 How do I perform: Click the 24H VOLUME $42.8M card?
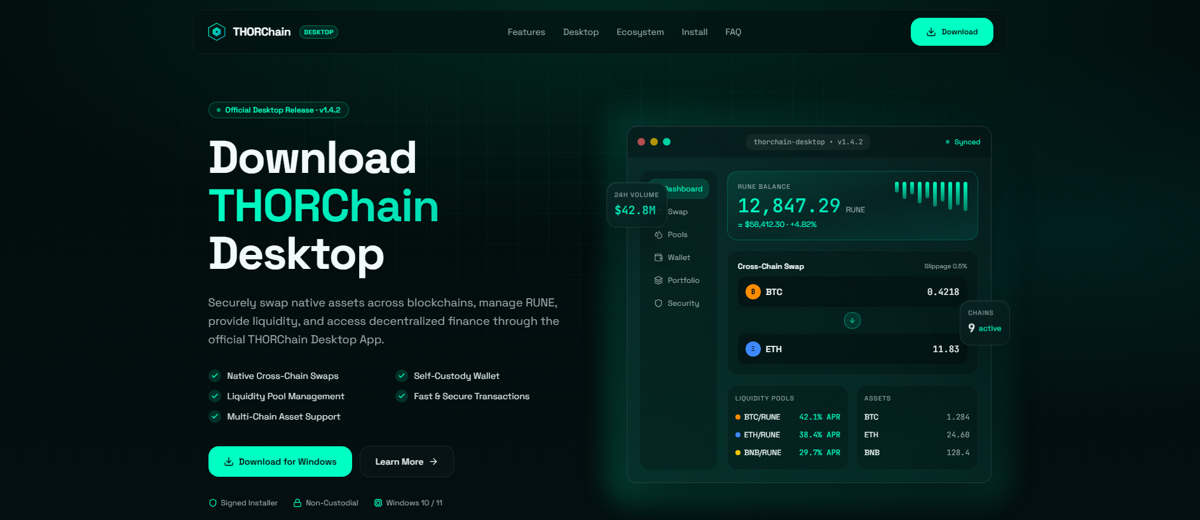pyautogui.click(x=636, y=205)
